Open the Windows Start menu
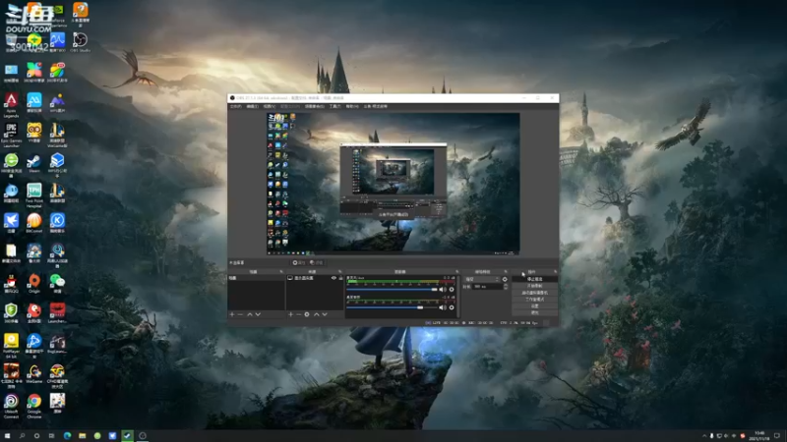 (7, 435)
